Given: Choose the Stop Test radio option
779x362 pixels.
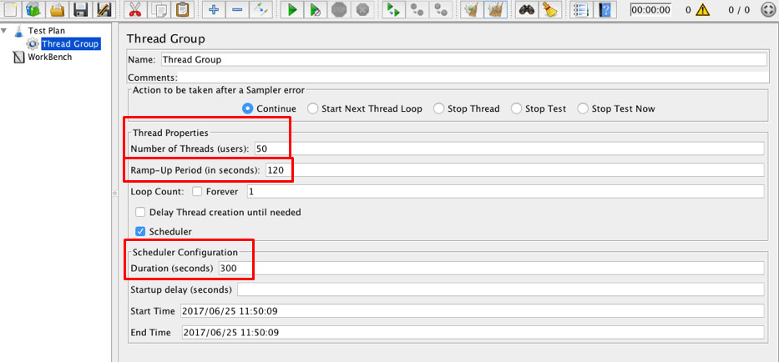Looking at the screenshot, I should click(516, 108).
